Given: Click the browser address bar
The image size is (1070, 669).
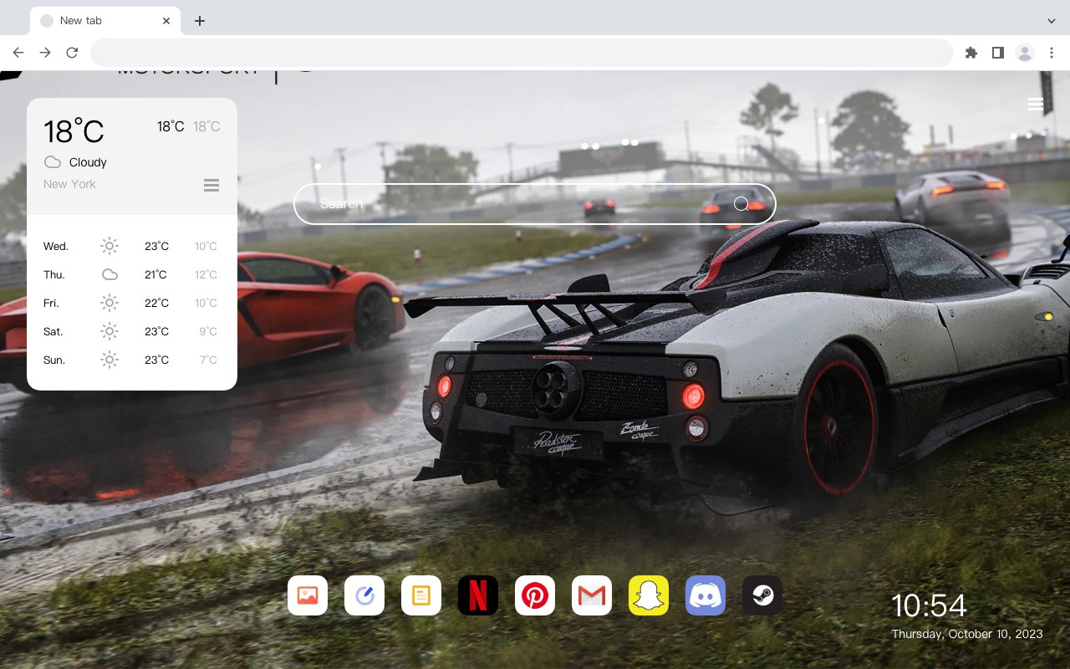Looking at the screenshot, I should tap(522, 53).
